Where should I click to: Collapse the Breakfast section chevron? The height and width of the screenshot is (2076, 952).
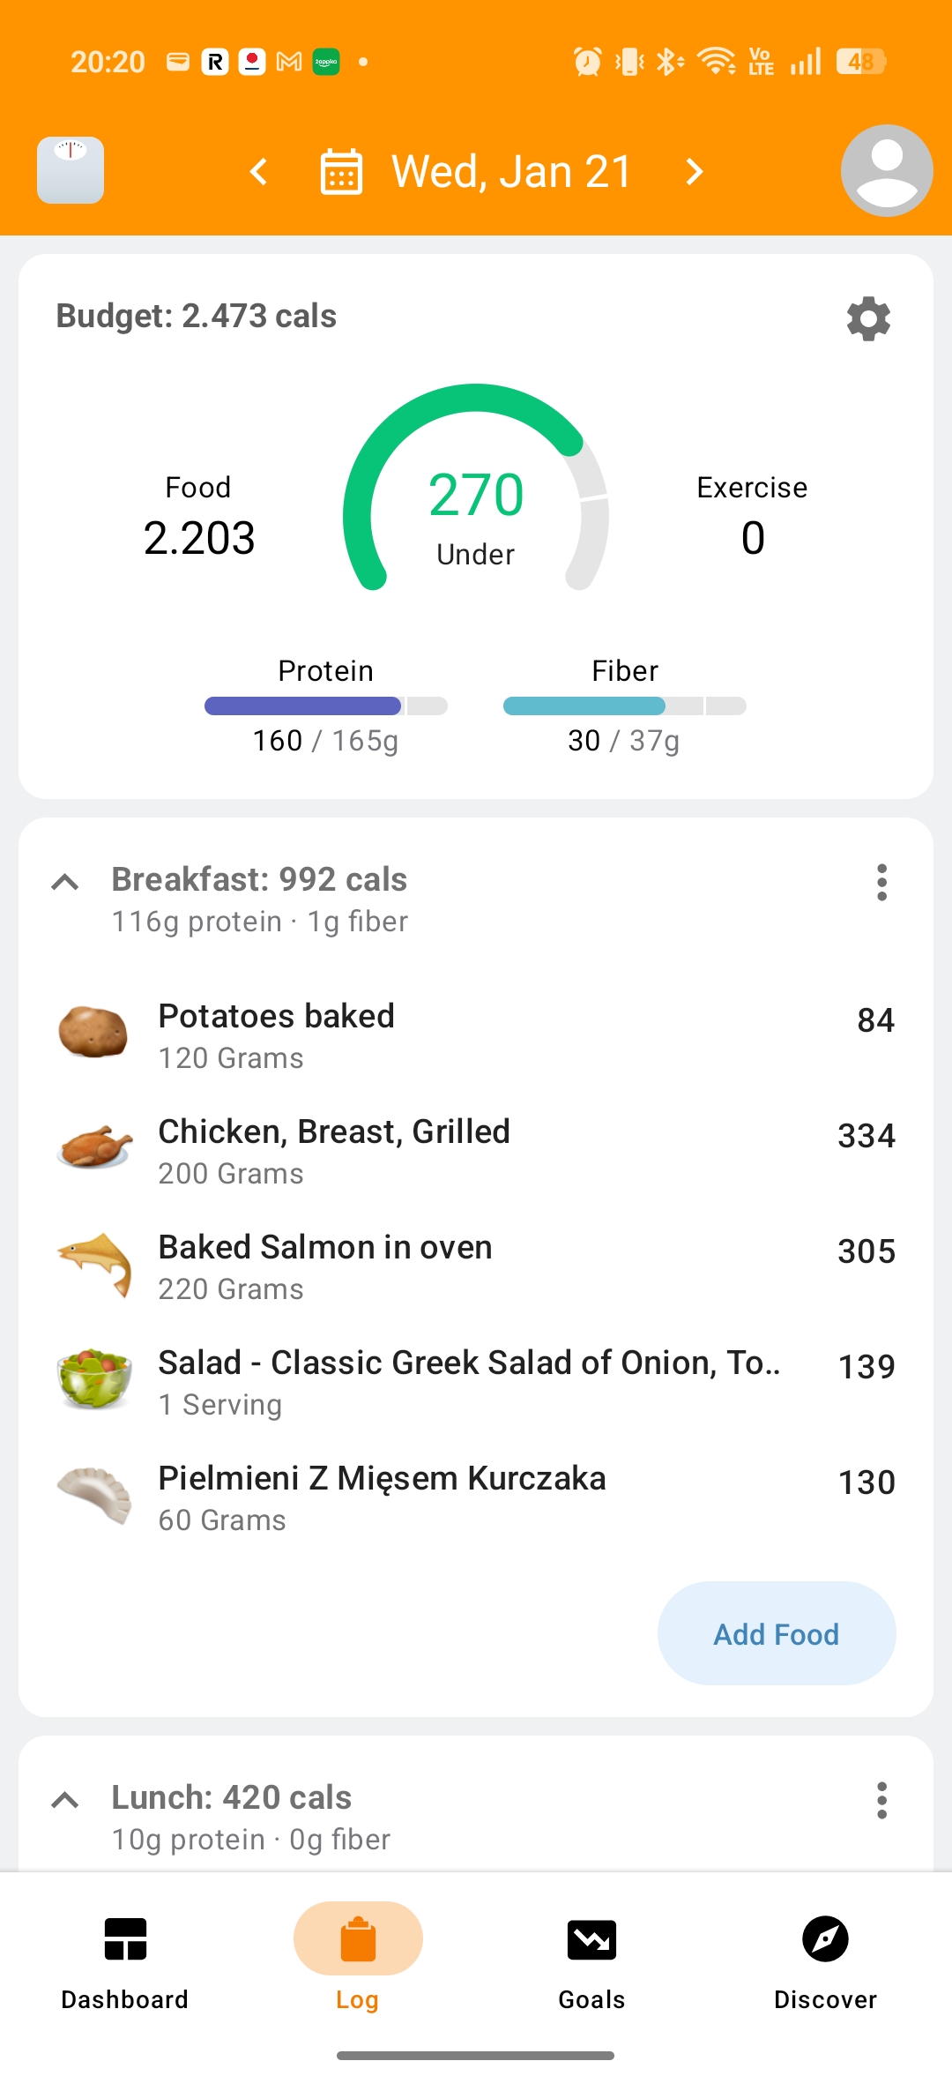(65, 882)
